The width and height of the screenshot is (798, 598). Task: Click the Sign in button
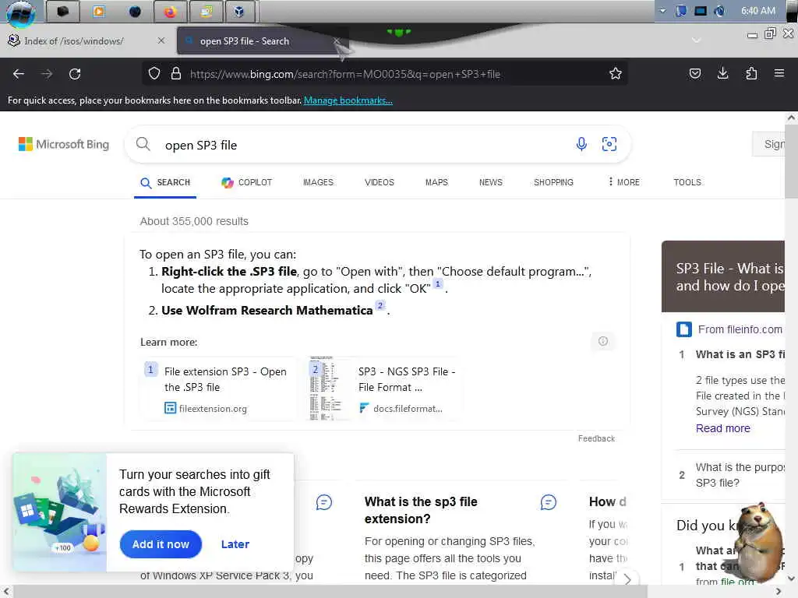click(x=768, y=144)
